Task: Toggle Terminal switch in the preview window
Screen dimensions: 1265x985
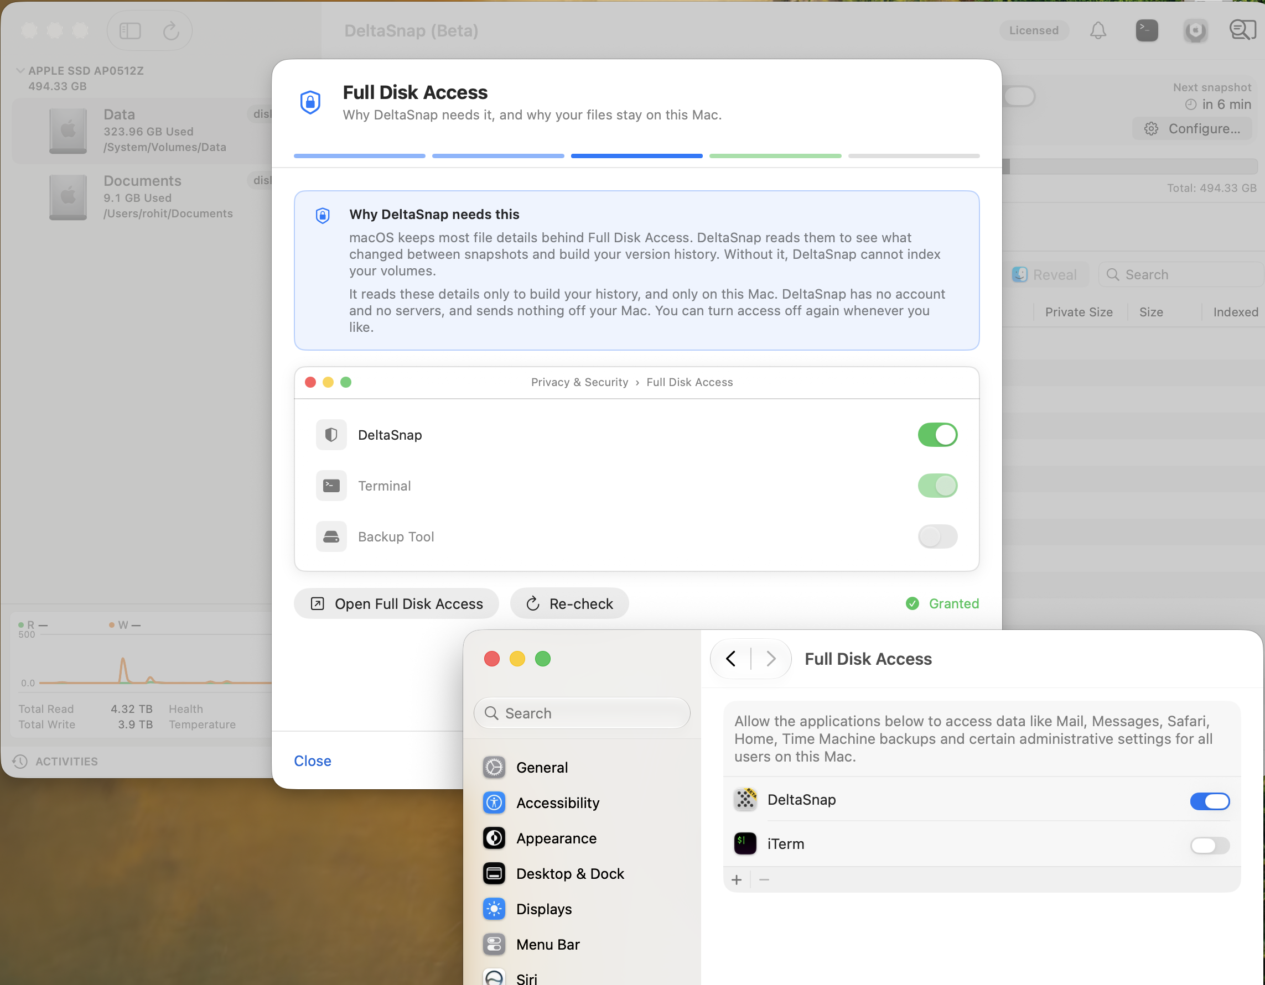Action: 937,486
